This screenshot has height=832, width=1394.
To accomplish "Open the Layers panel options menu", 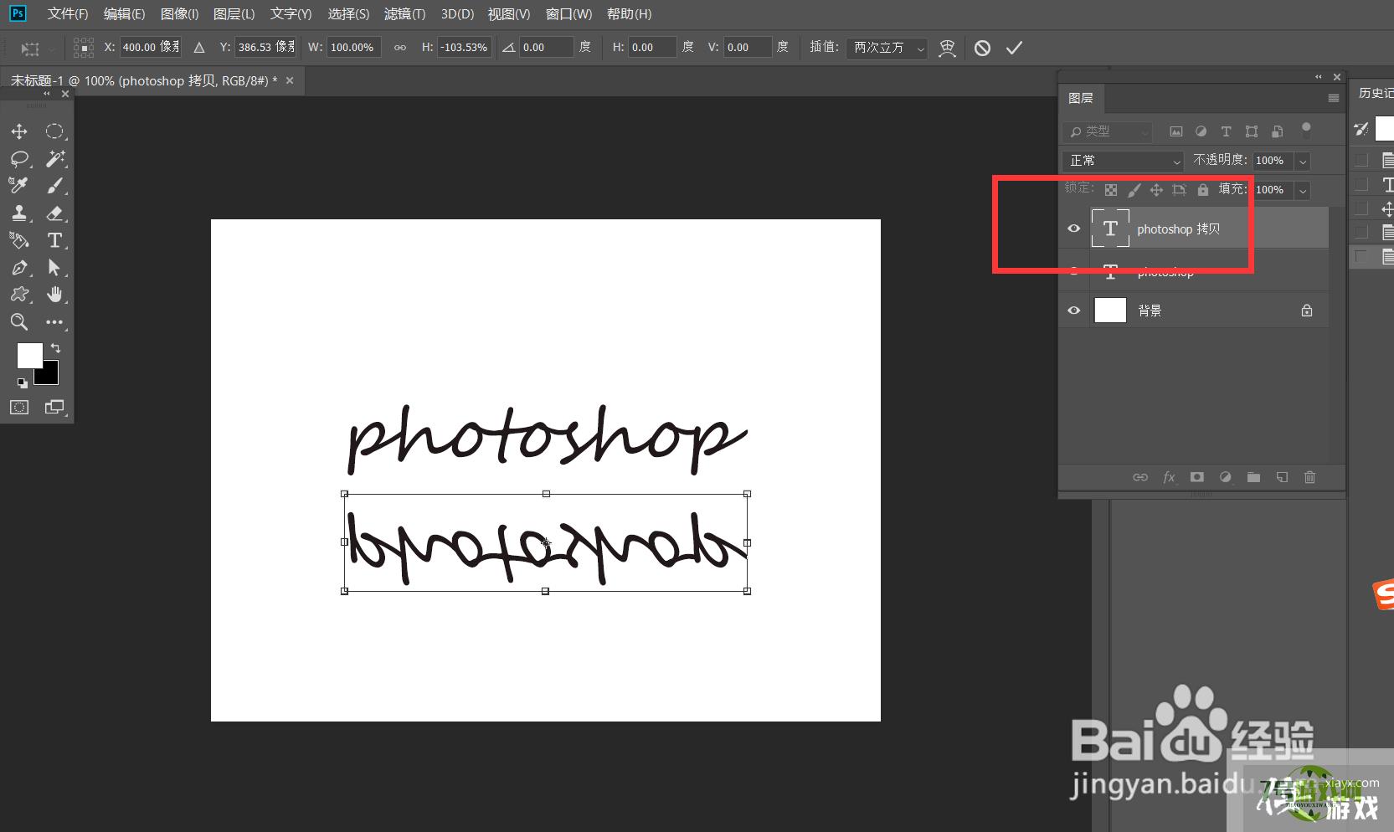I will pyautogui.click(x=1333, y=98).
